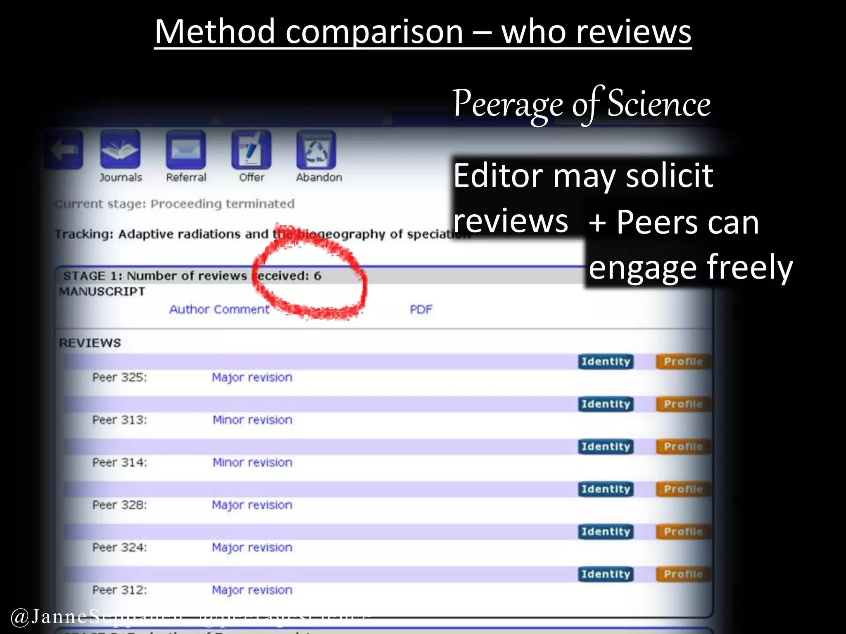Open Peer 314 Minor revision review
846x634 pixels.
[252, 462]
